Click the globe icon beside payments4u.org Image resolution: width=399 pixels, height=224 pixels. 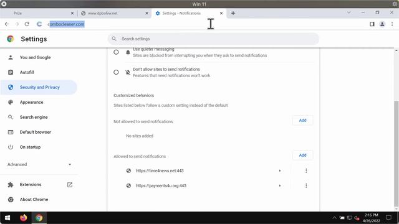point(128,185)
